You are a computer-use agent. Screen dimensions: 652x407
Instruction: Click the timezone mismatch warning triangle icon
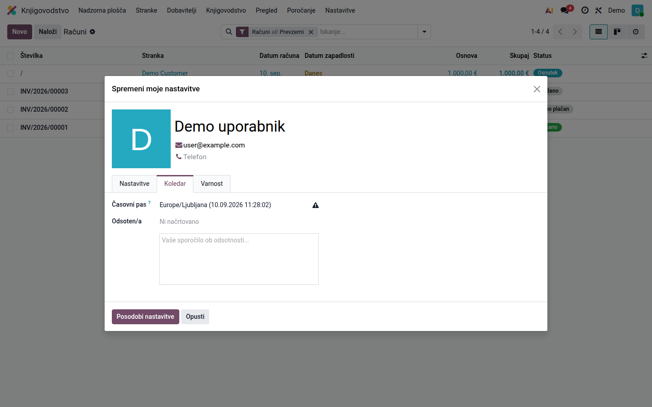pos(316,205)
